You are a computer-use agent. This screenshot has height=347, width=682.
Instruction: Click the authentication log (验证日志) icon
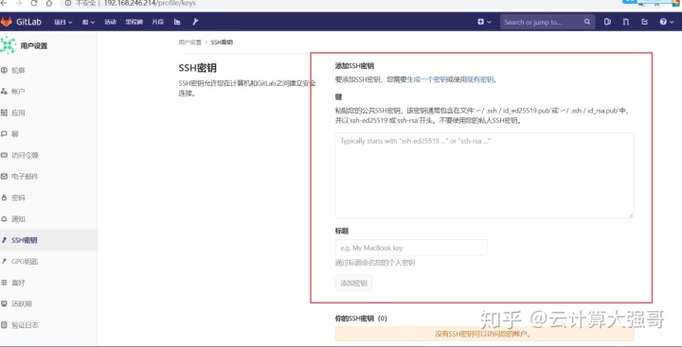tap(5, 325)
